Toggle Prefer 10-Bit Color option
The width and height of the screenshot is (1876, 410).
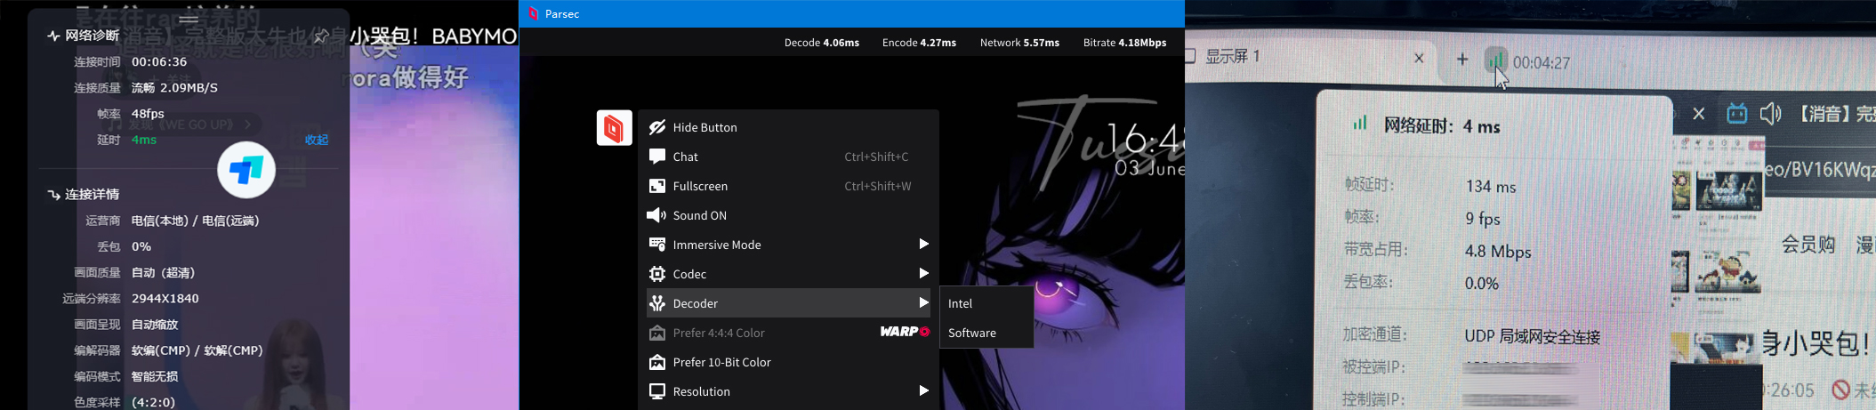click(788, 362)
